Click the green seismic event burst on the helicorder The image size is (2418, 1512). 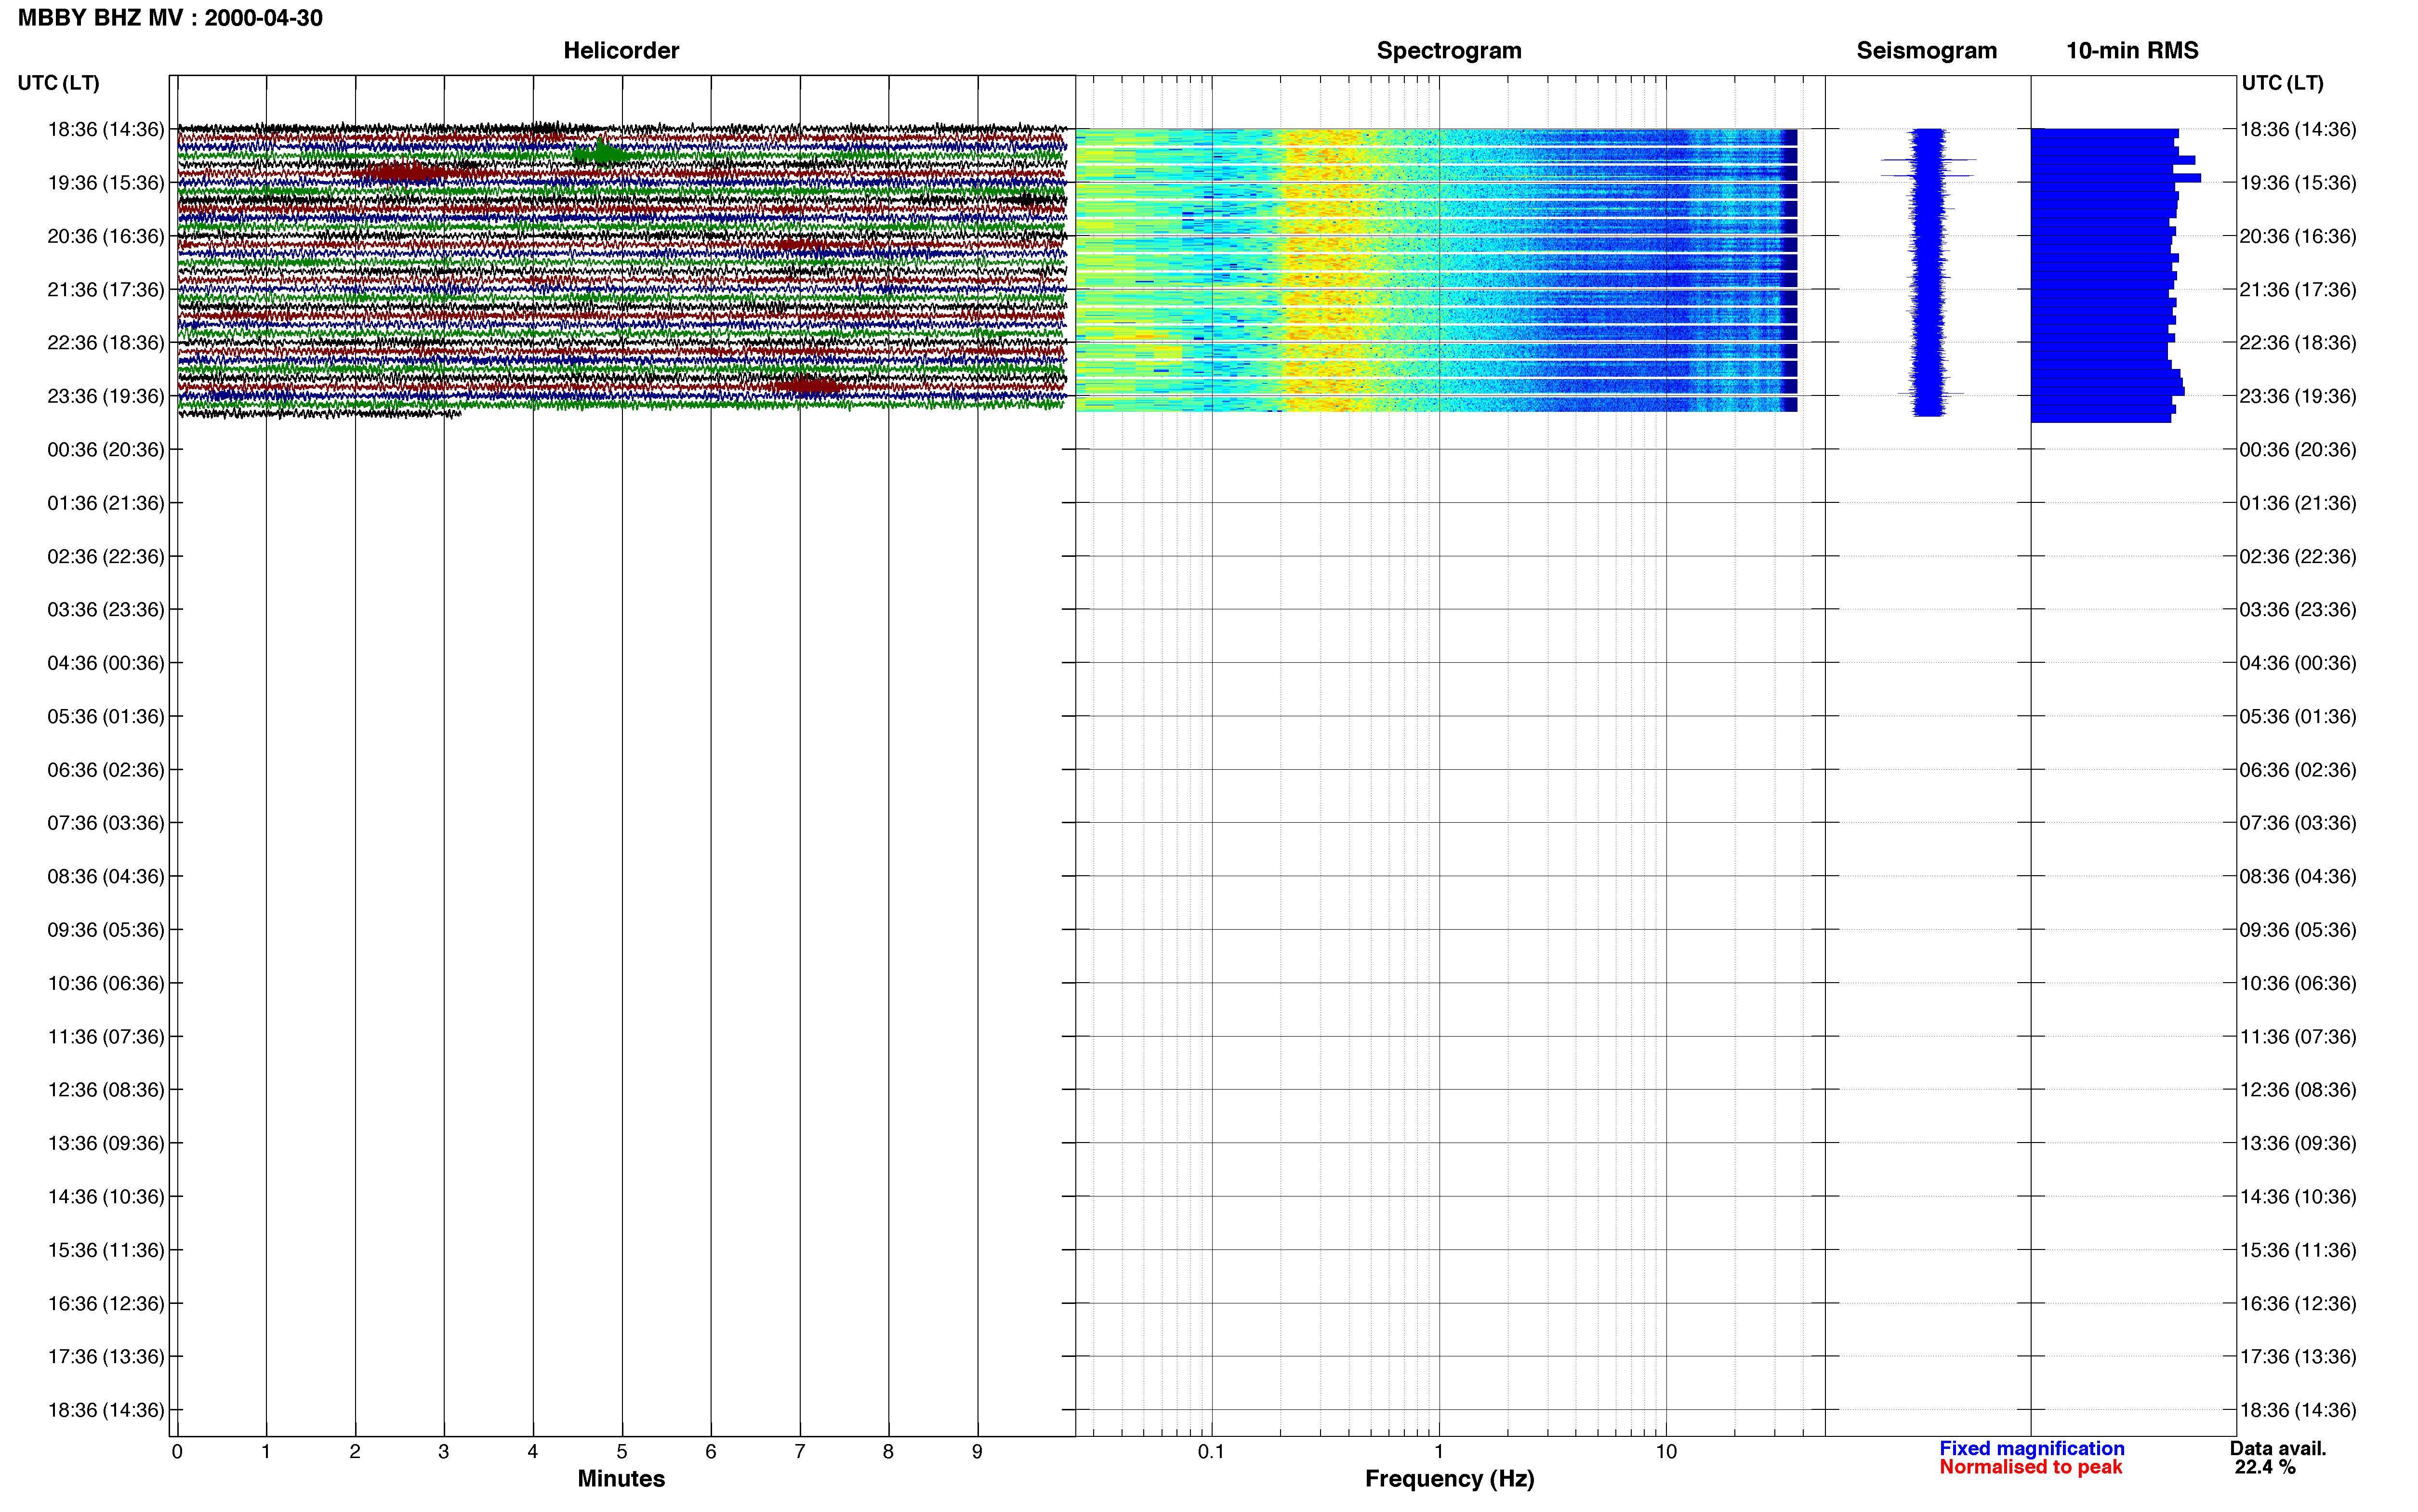tap(602, 154)
